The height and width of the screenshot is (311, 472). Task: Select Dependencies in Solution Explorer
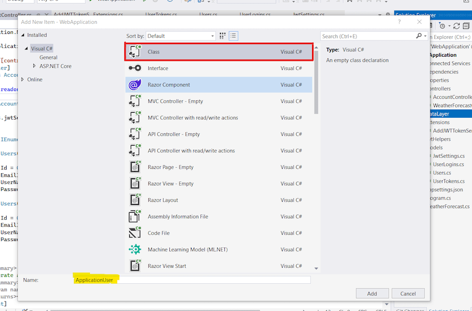coord(444,72)
